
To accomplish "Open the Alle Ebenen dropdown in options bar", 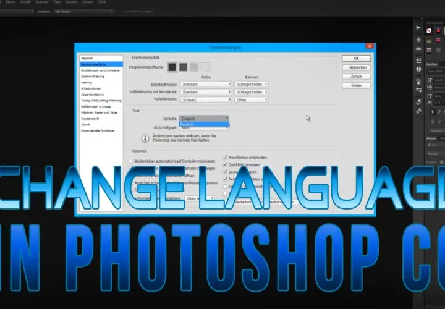I will (84, 11).
